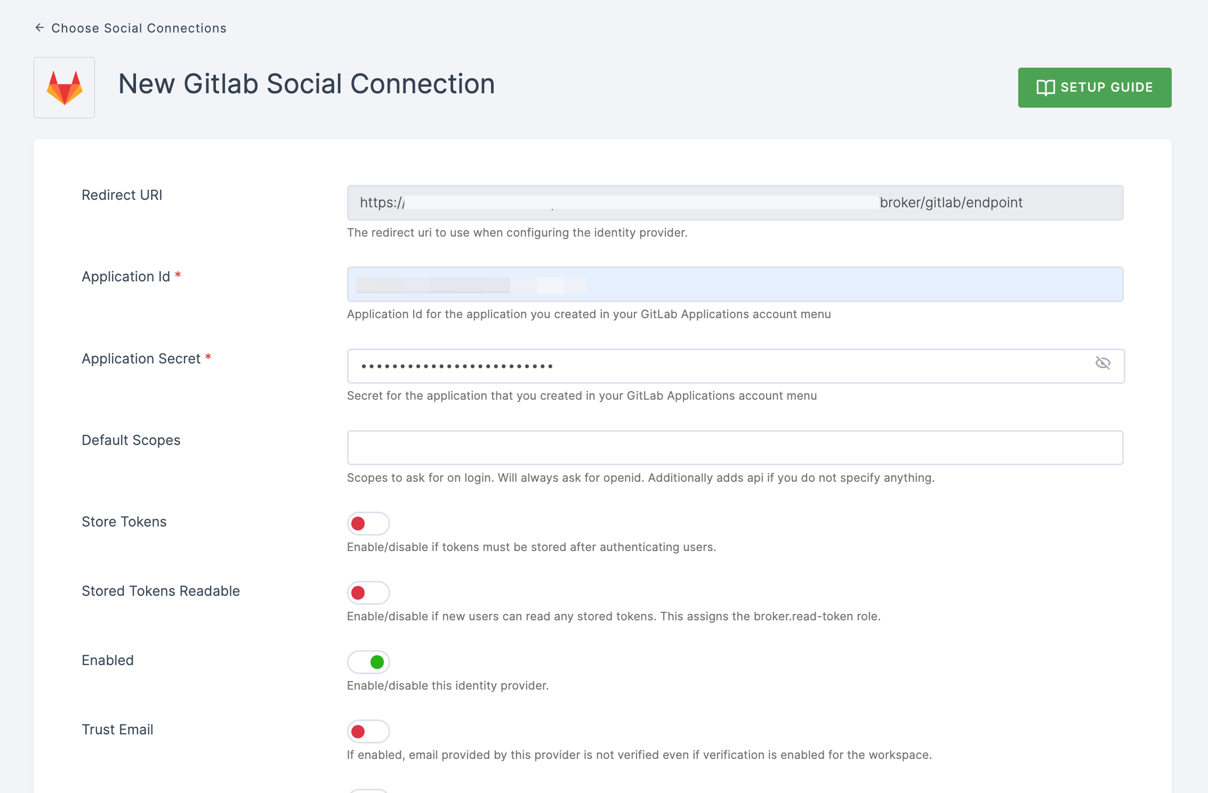Click the Trust Email verification description text
The image size is (1208, 793).
coord(639,755)
